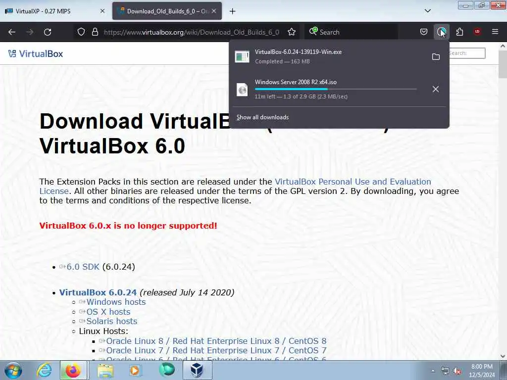Open the VirtualBox 6.0.24 changelog link
Image resolution: width=507 pixels, height=380 pixels.
[98, 292]
